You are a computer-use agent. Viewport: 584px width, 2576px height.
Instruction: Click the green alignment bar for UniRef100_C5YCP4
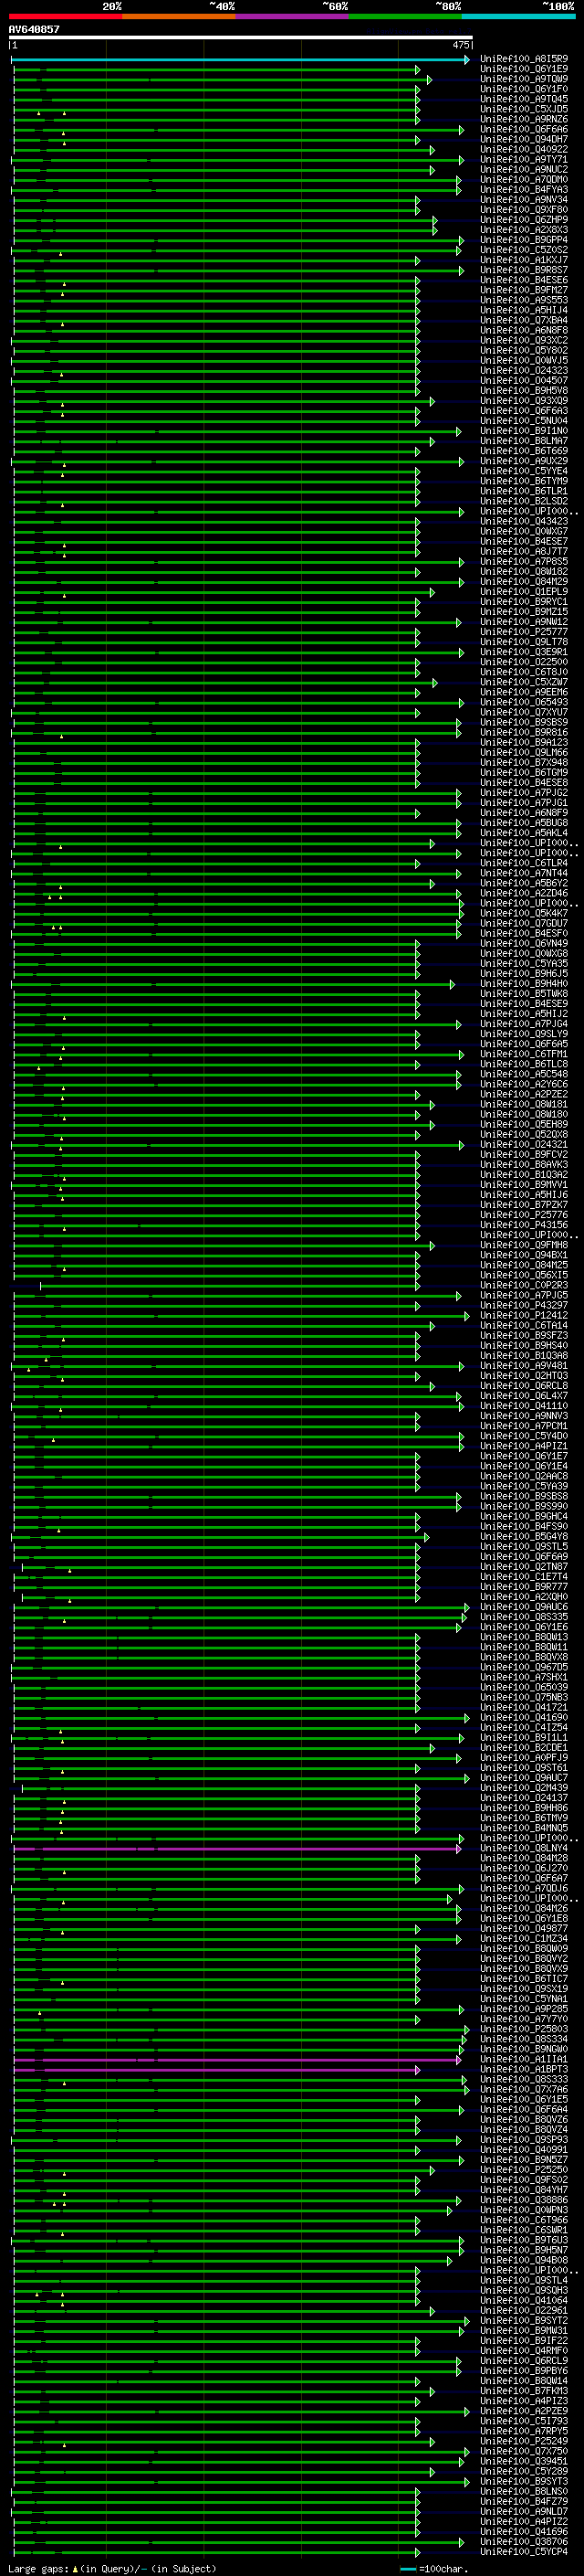[216, 2552]
